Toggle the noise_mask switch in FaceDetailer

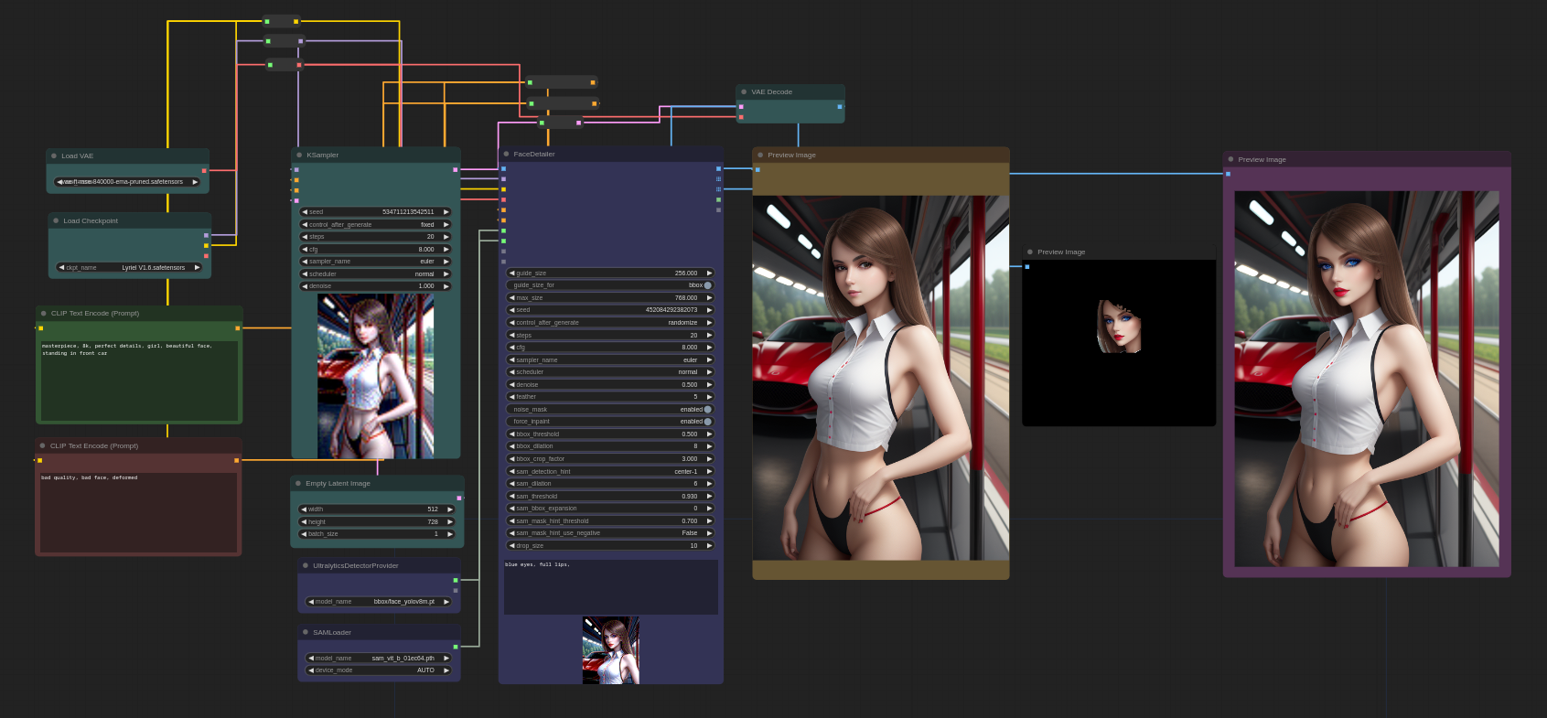pyautogui.click(x=707, y=410)
